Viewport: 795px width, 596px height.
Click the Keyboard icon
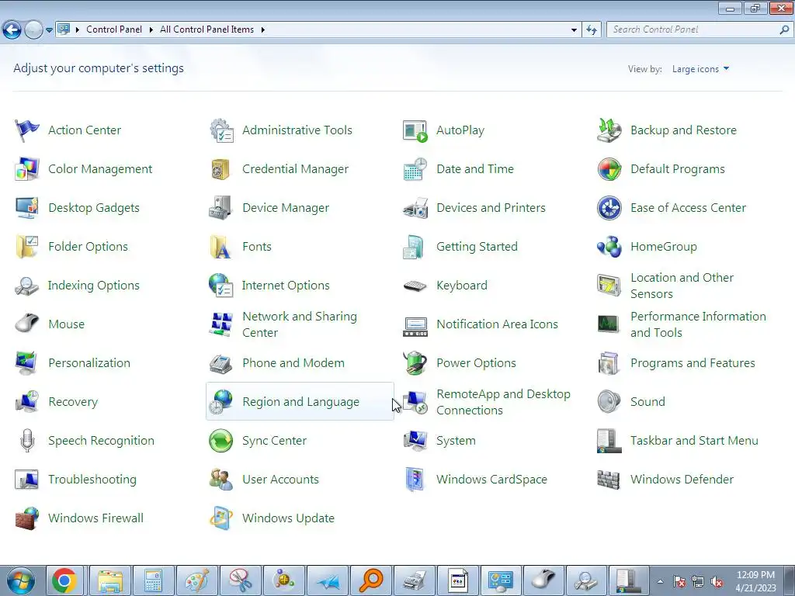coord(415,286)
